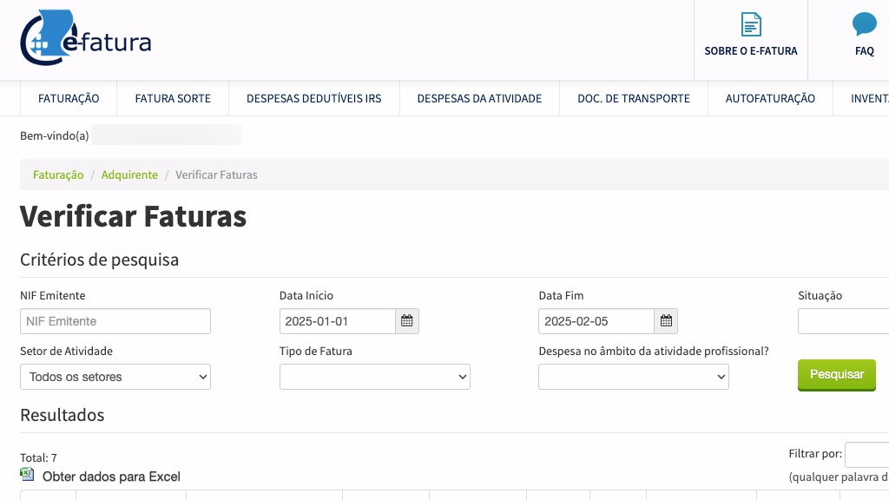Click Obter dados para Excel link
Screen dimensions: 889x500
point(111,477)
